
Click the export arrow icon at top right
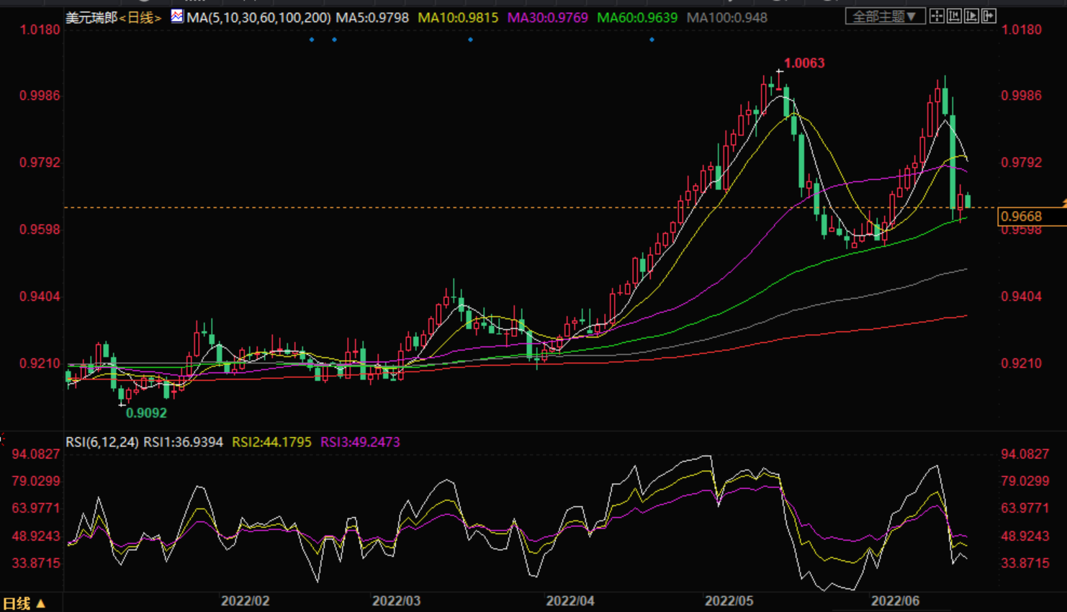(x=989, y=16)
